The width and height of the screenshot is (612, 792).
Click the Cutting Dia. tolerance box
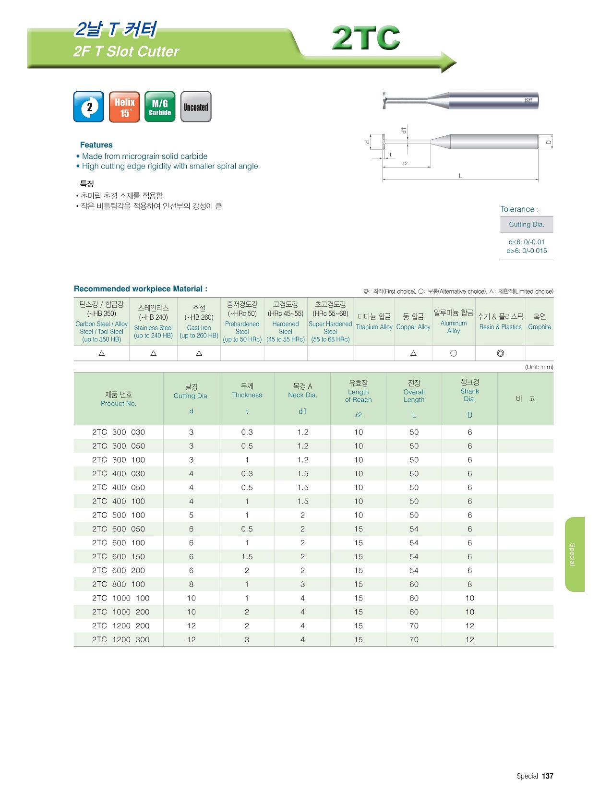pyautogui.click(x=527, y=224)
